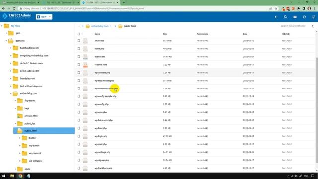318x179 pixels.
Task: Tick the select-all checkbox in table header
Action: tap(79, 34)
